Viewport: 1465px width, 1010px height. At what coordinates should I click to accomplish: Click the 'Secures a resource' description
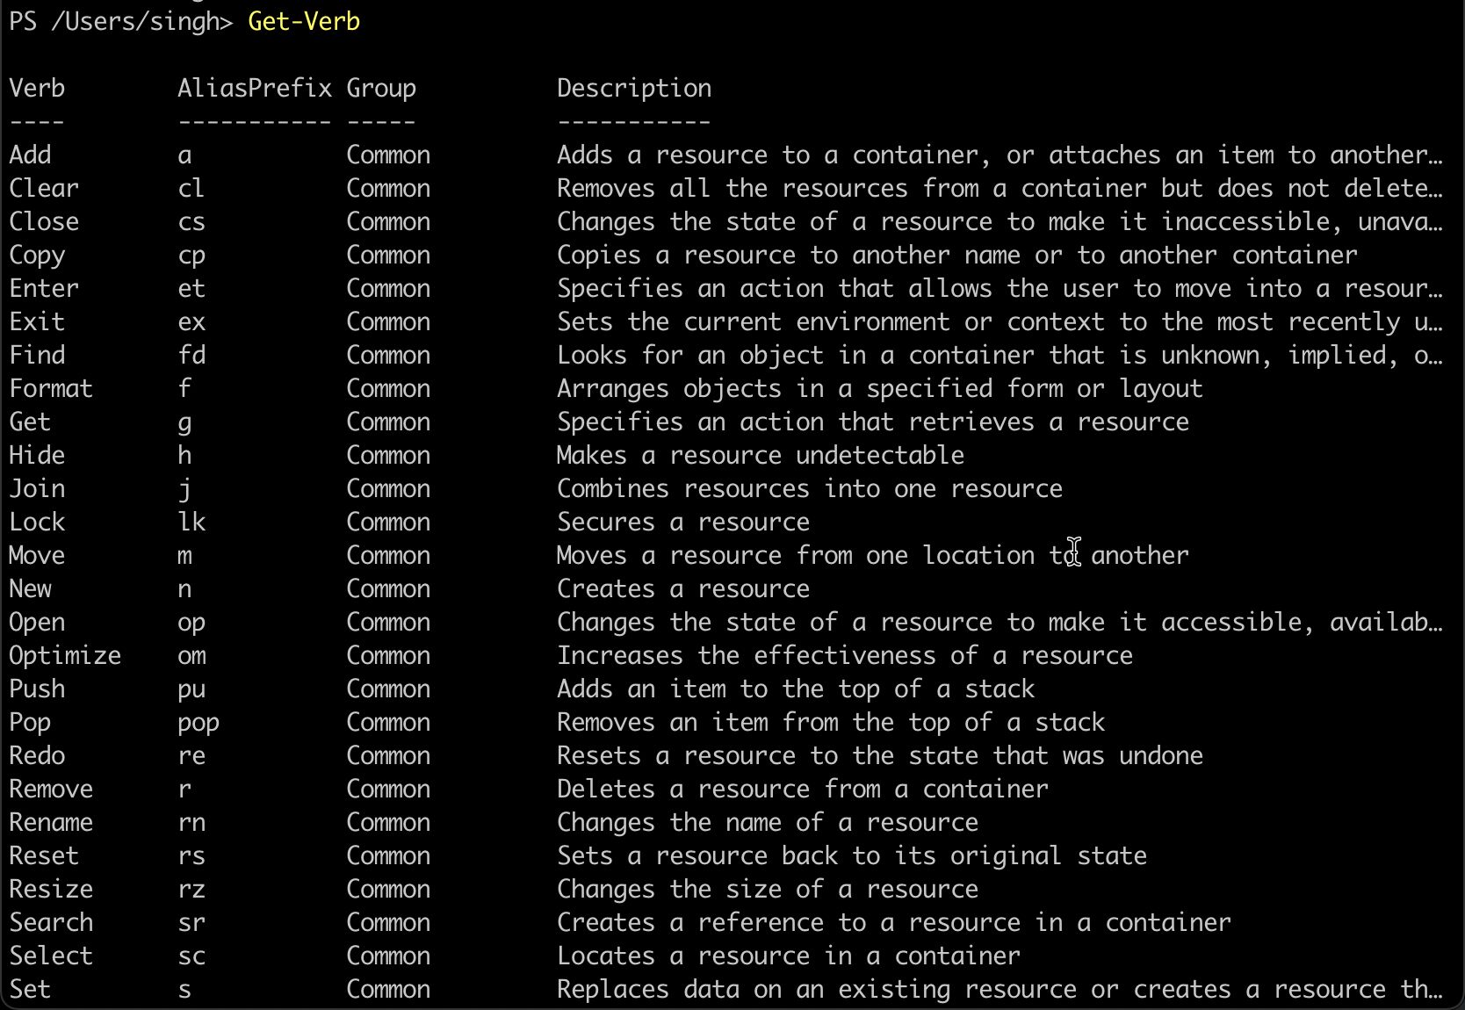682,522
